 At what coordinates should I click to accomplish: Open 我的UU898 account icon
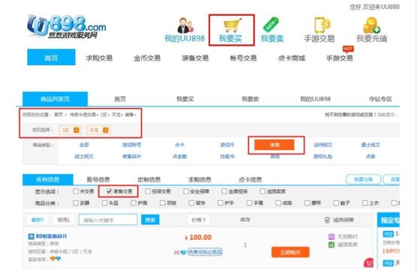(185, 25)
